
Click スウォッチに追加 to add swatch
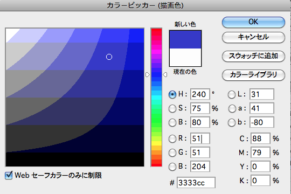coord(253,56)
